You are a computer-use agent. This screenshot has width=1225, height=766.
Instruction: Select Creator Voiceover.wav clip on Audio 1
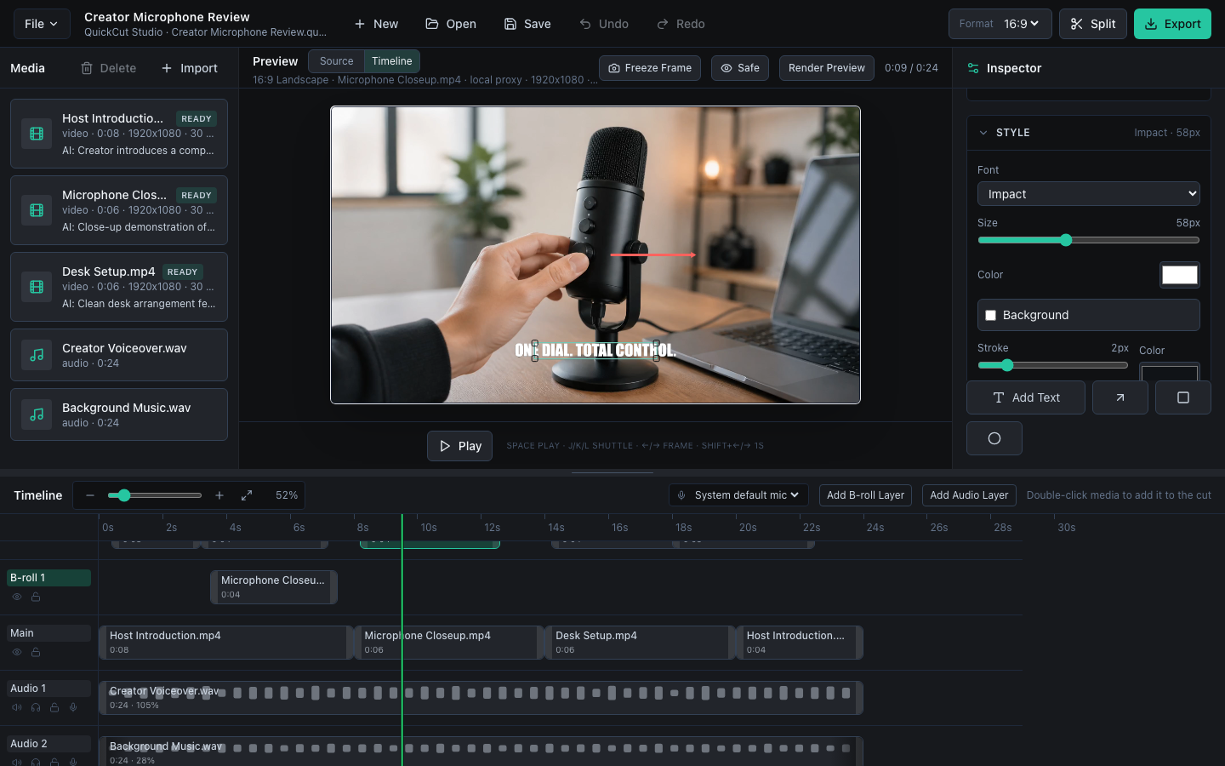click(x=481, y=698)
